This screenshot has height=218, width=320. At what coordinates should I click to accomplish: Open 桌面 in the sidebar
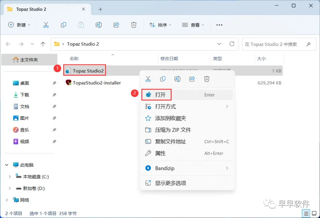pyautogui.click(x=25, y=83)
